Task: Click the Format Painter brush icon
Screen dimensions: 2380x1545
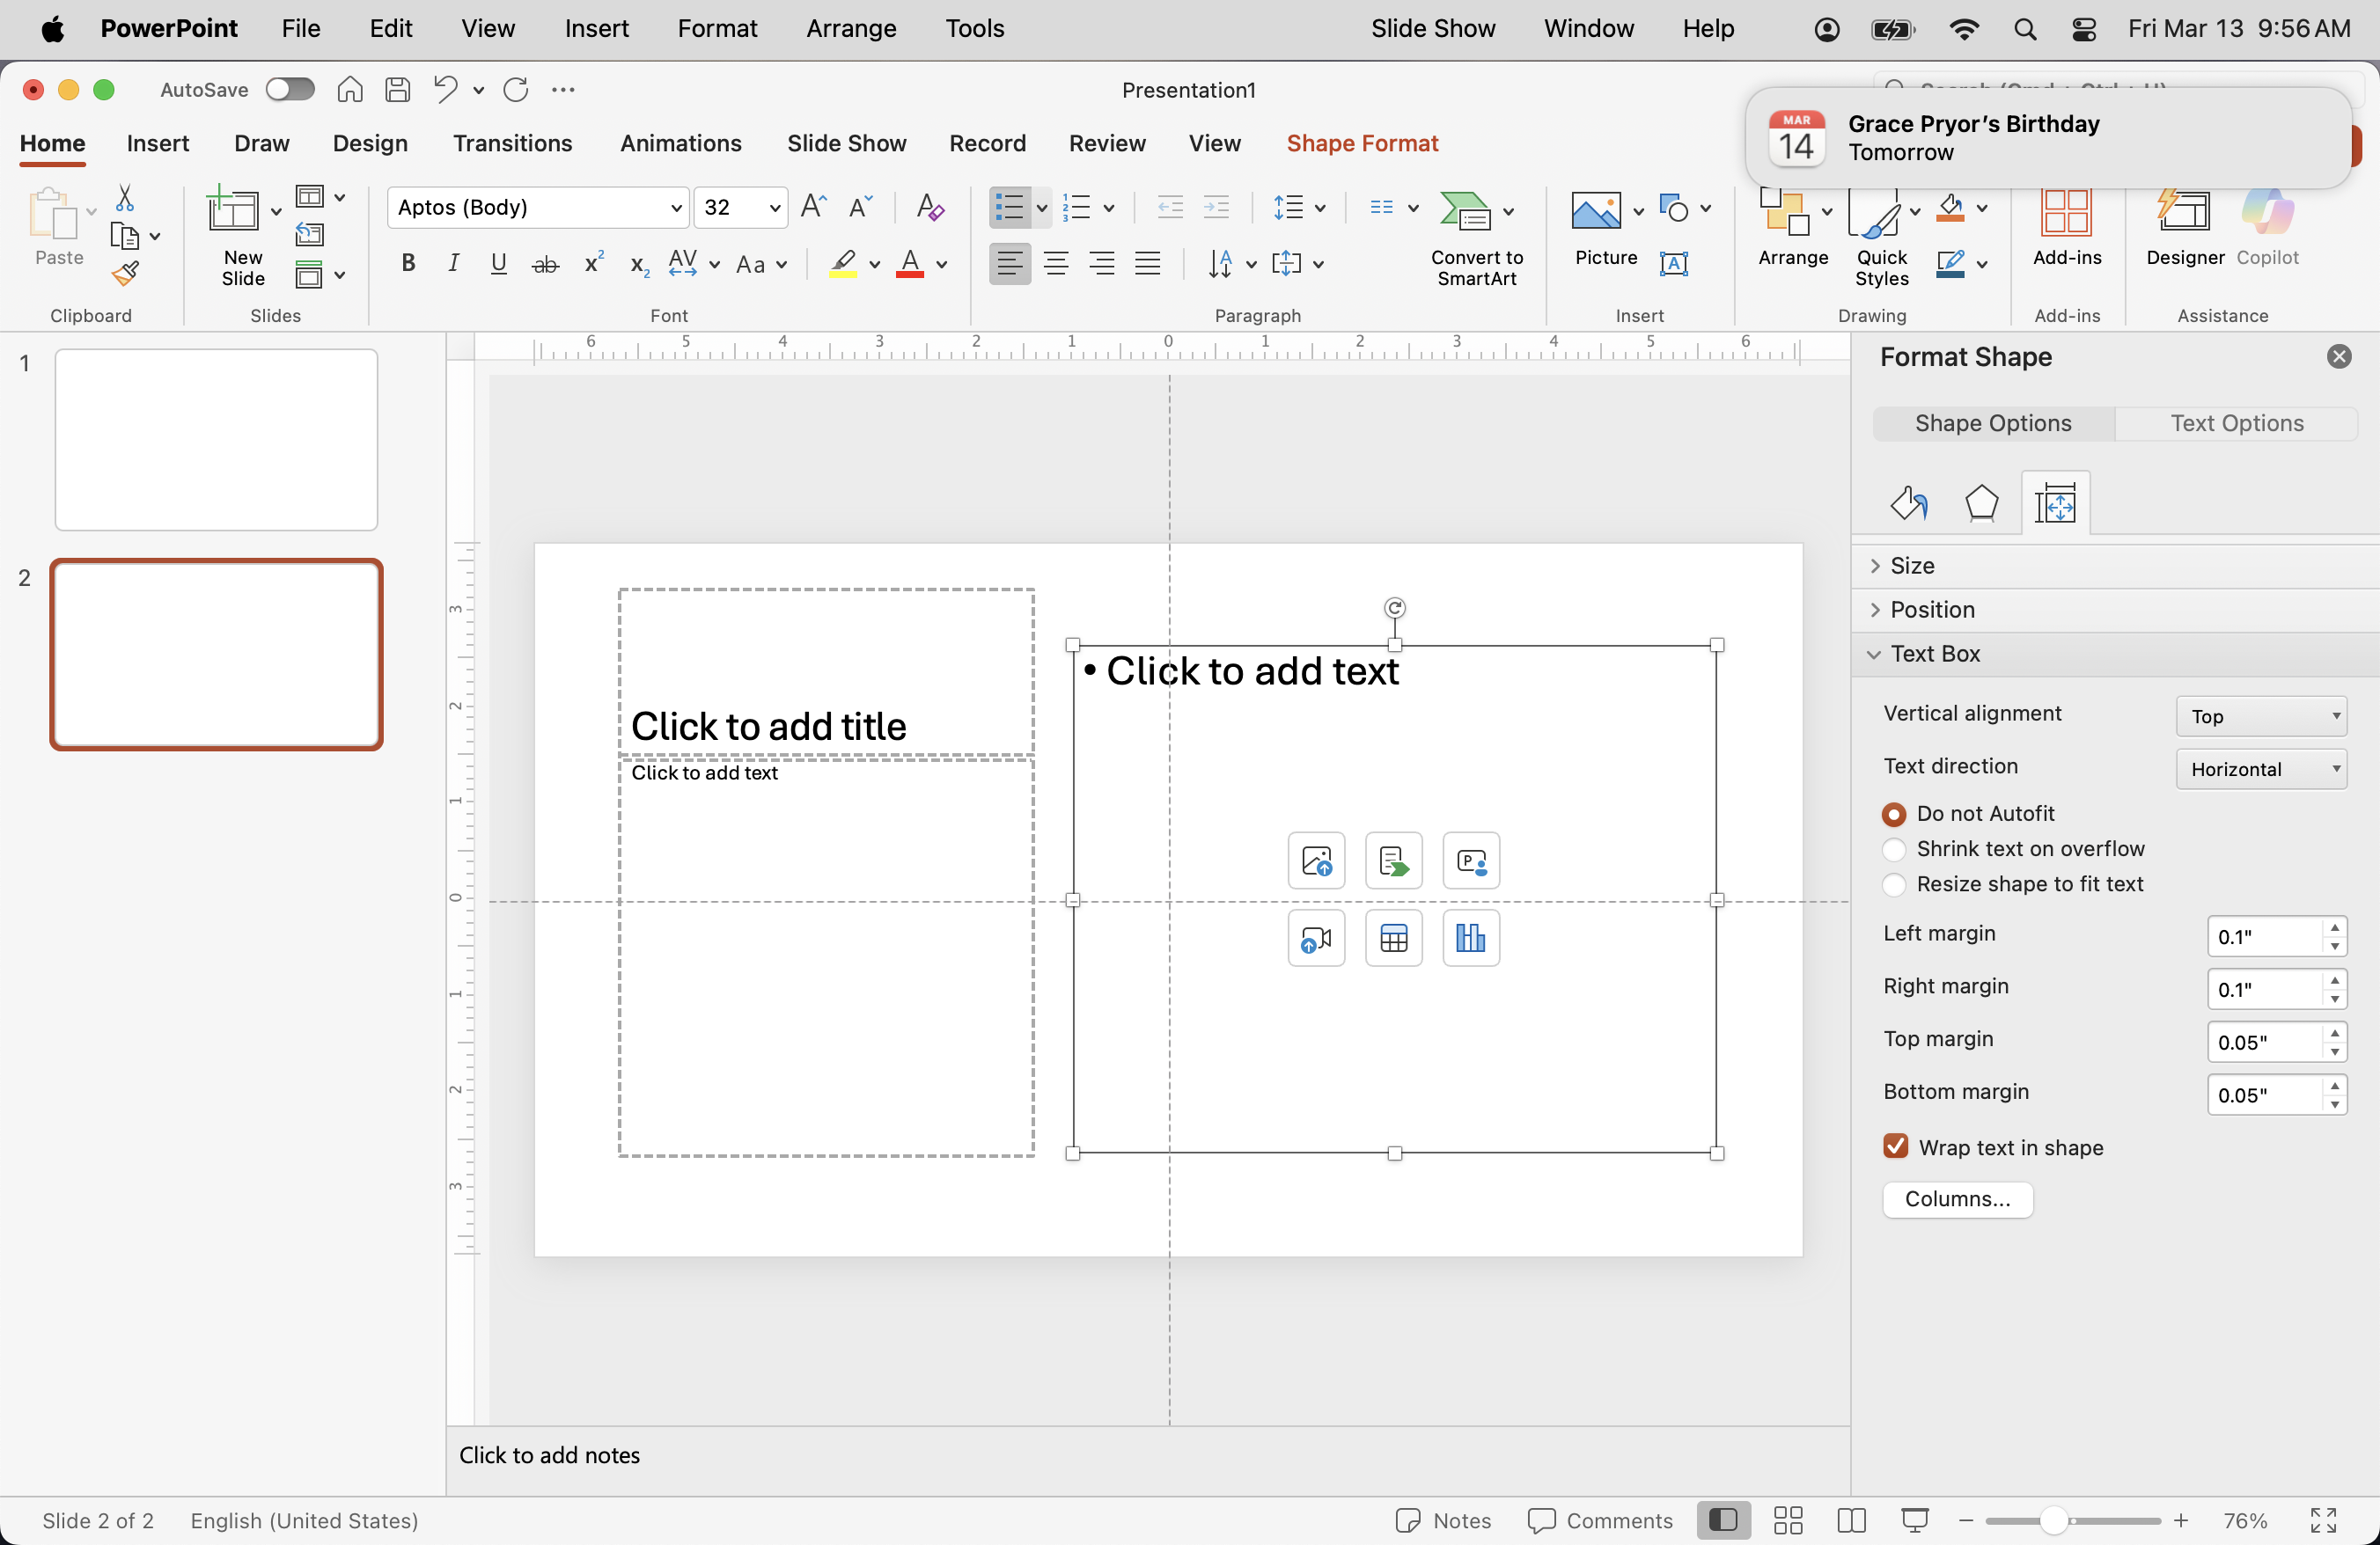Action: (x=125, y=273)
